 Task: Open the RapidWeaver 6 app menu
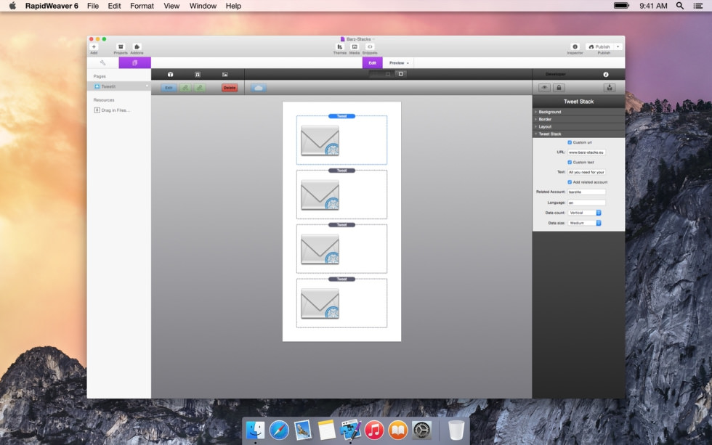click(x=52, y=6)
